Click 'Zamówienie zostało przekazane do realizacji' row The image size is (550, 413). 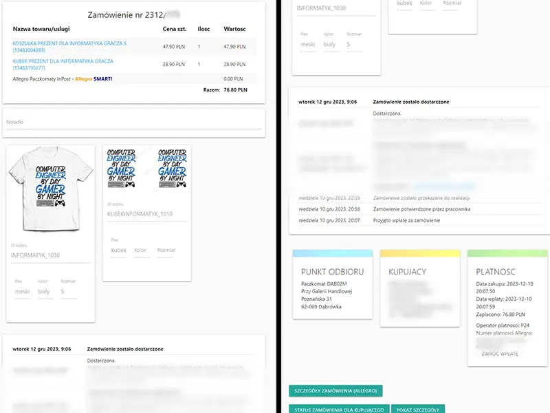pyautogui.click(x=421, y=198)
